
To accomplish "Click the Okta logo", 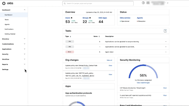I will (8, 3).
